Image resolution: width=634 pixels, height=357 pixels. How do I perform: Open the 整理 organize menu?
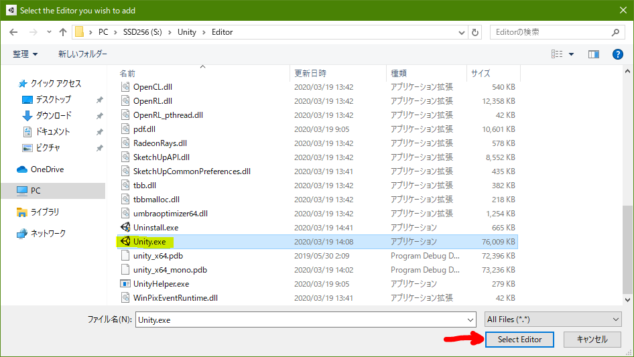tap(25, 54)
